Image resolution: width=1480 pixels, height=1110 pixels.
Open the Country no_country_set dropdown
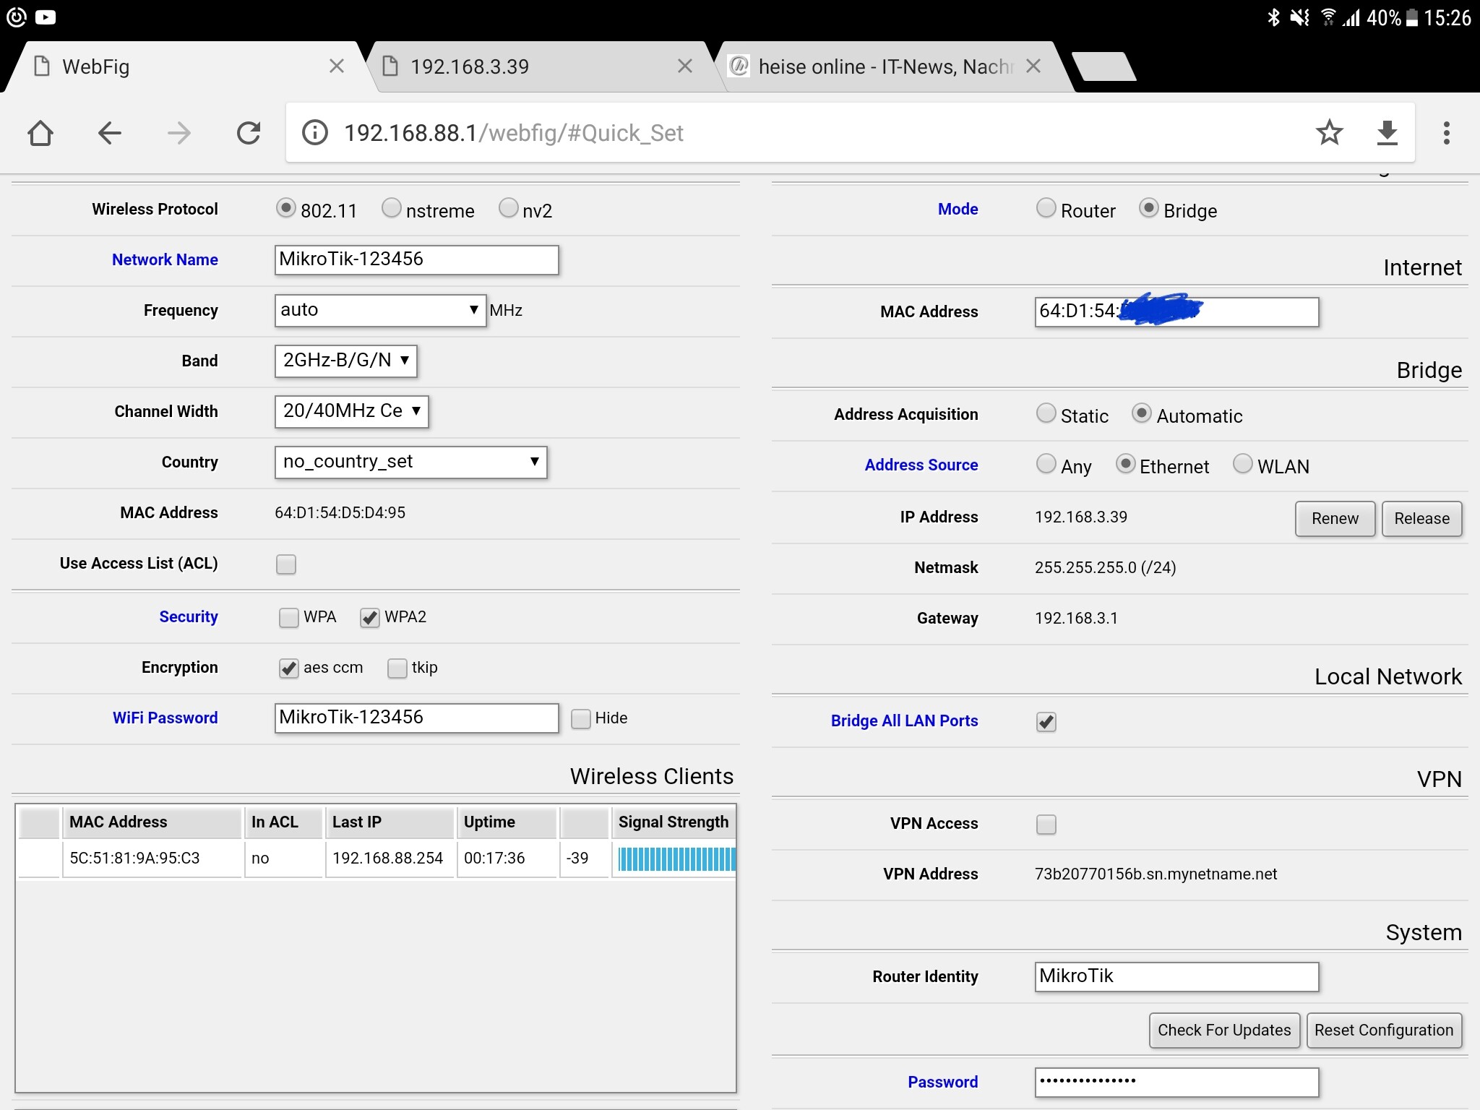point(410,462)
